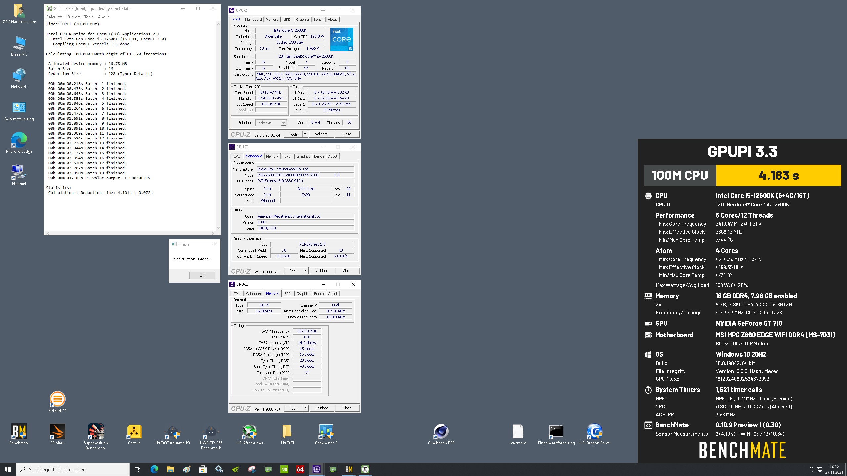Viewport: 847px width, 476px height.
Task: Expand Tools dropdown arrow in bottom CPU-Z window
Action: click(305, 408)
